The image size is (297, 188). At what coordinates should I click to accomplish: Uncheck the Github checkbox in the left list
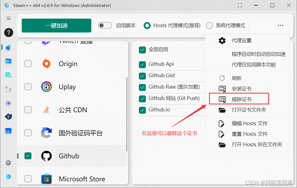[x=28, y=156]
